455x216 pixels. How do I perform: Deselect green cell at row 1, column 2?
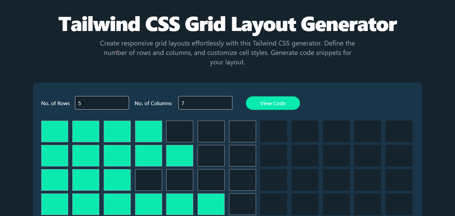tap(86, 131)
